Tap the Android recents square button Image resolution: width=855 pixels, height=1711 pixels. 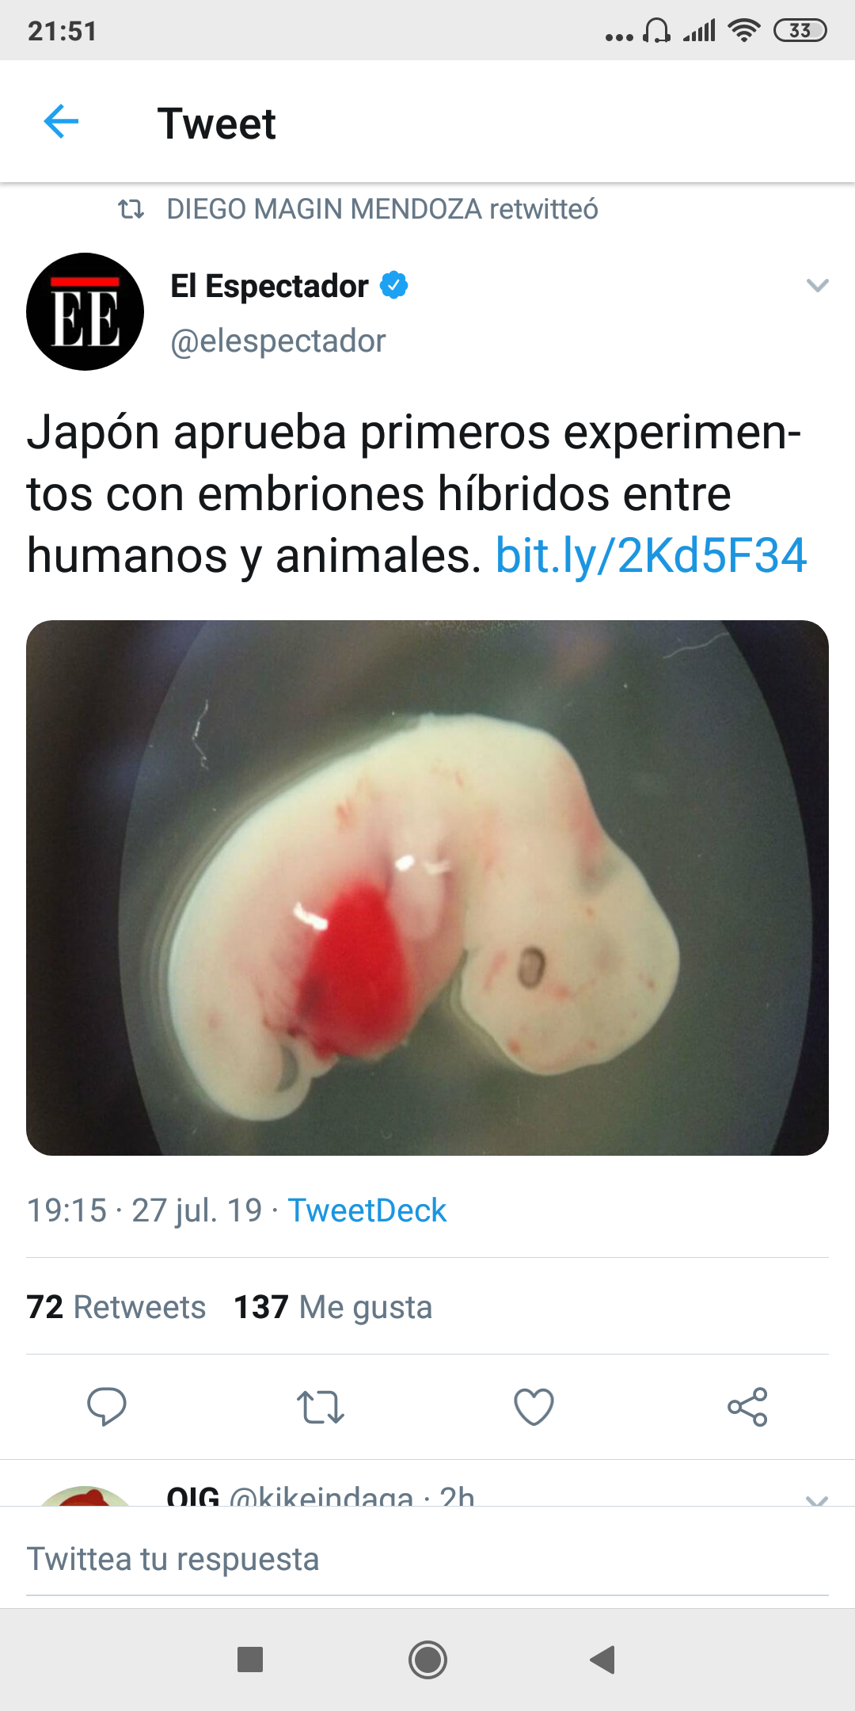250,1659
